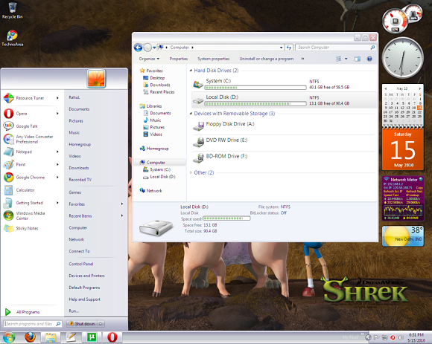Image resolution: width=432 pixels, height=344 pixels.
Task: Click Rahul user folder link
Action: click(x=74, y=97)
